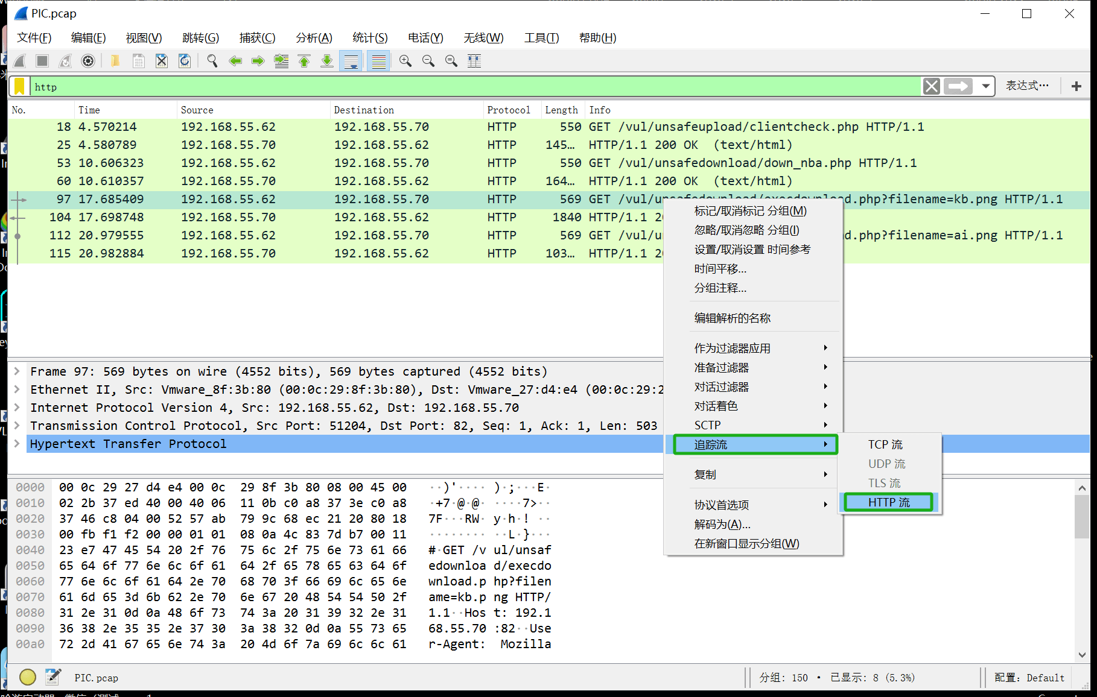The image size is (1097, 697).
Task: Toggle packet list colorization
Action: pos(378,61)
